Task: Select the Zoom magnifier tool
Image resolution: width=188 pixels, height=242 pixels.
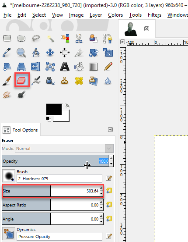Action: 21,53
